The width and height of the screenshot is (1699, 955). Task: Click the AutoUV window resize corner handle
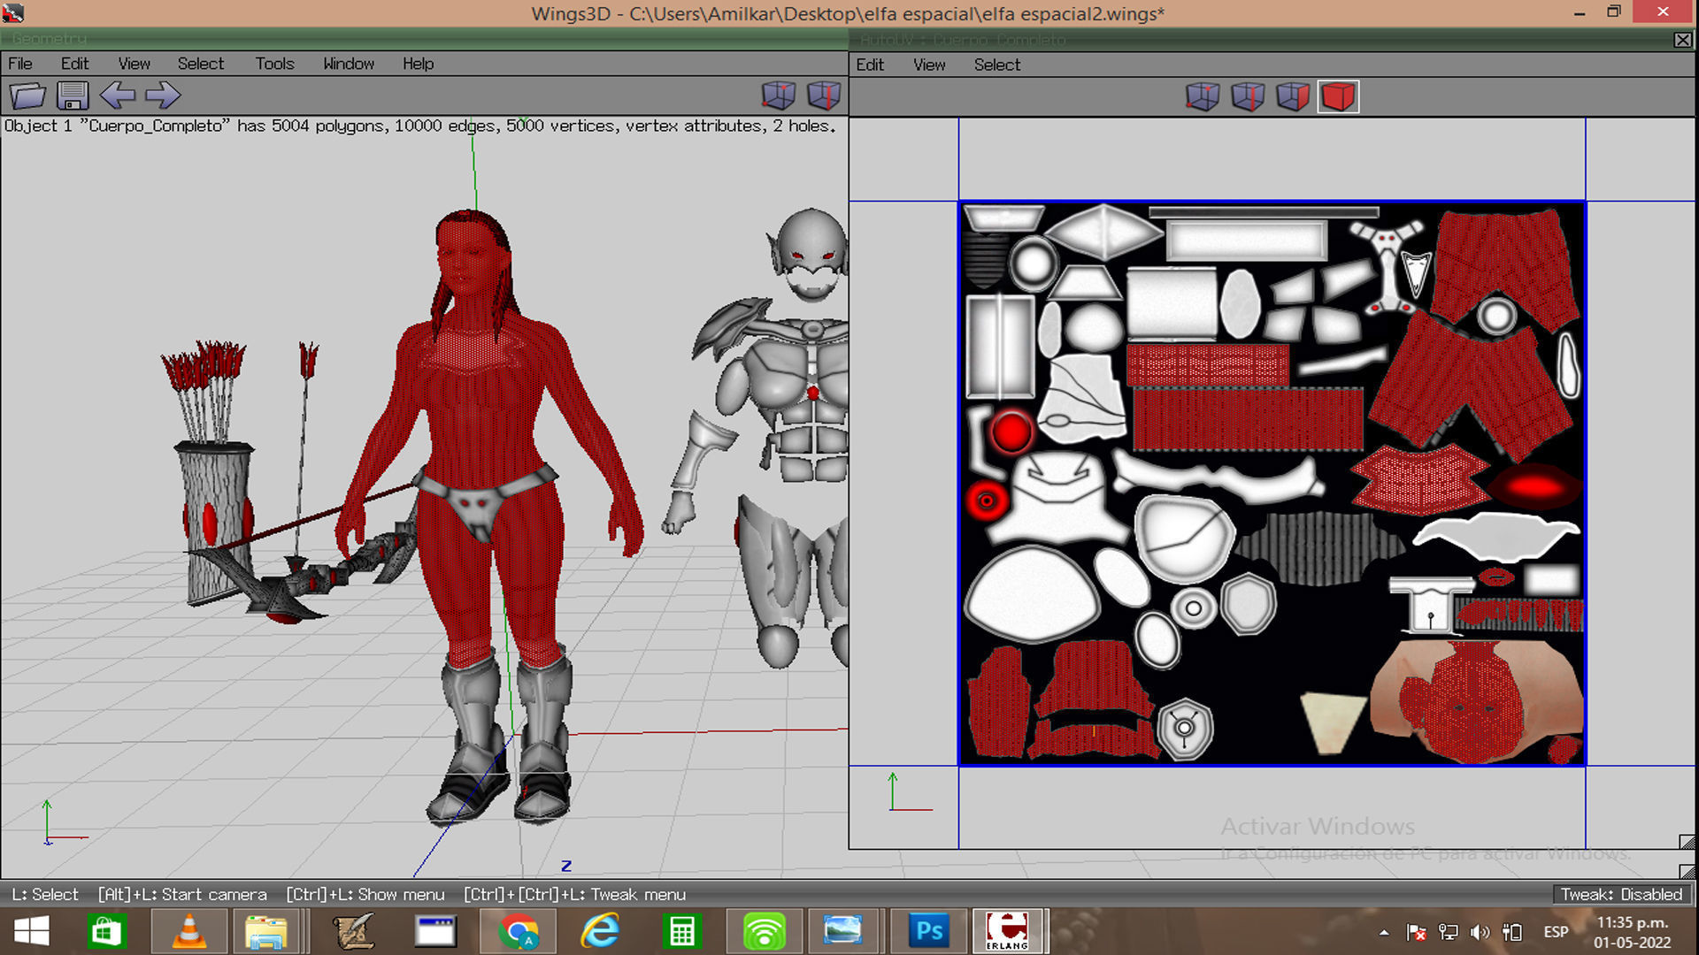(1687, 842)
